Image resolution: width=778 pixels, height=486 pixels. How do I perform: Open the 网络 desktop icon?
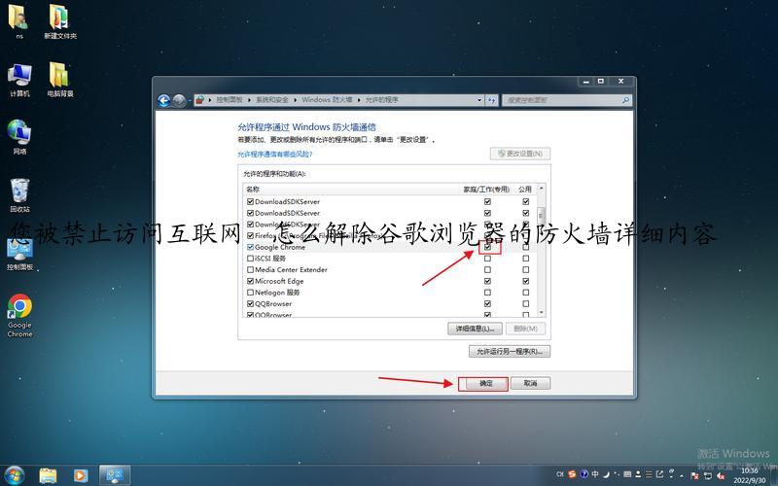pyautogui.click(x=19, y=137)
